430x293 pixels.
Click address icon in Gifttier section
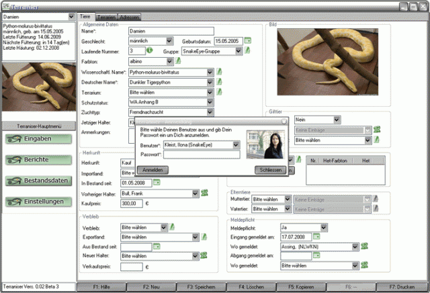(377, 129)
